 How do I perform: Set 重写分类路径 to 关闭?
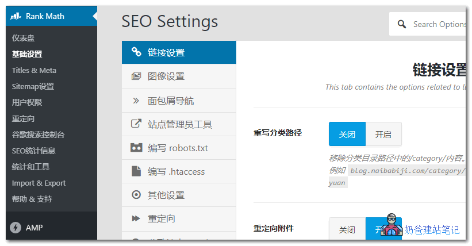tap(347, 134)
